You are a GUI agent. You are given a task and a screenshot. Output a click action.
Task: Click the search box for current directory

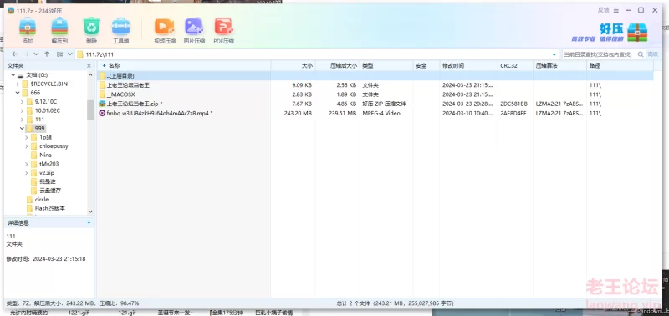[x=599, y=54]
